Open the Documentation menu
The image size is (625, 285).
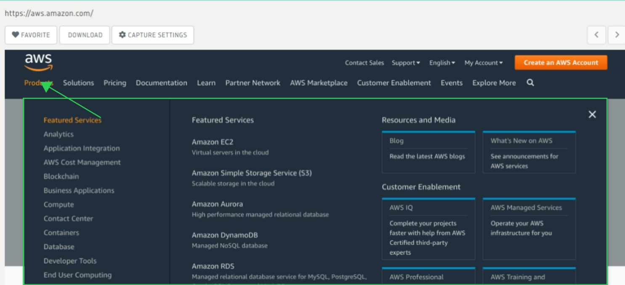tap(162, 83)
